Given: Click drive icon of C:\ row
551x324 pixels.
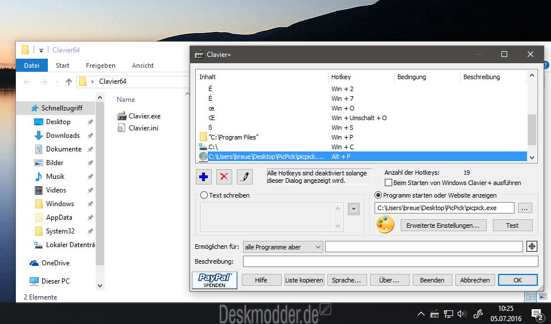Looking at the screenshot, I should click(x=203, y=147).
